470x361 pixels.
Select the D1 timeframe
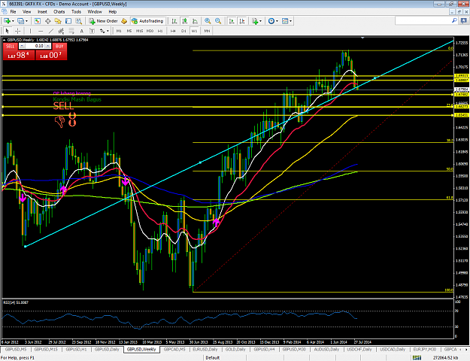click(x=183, y=31)
